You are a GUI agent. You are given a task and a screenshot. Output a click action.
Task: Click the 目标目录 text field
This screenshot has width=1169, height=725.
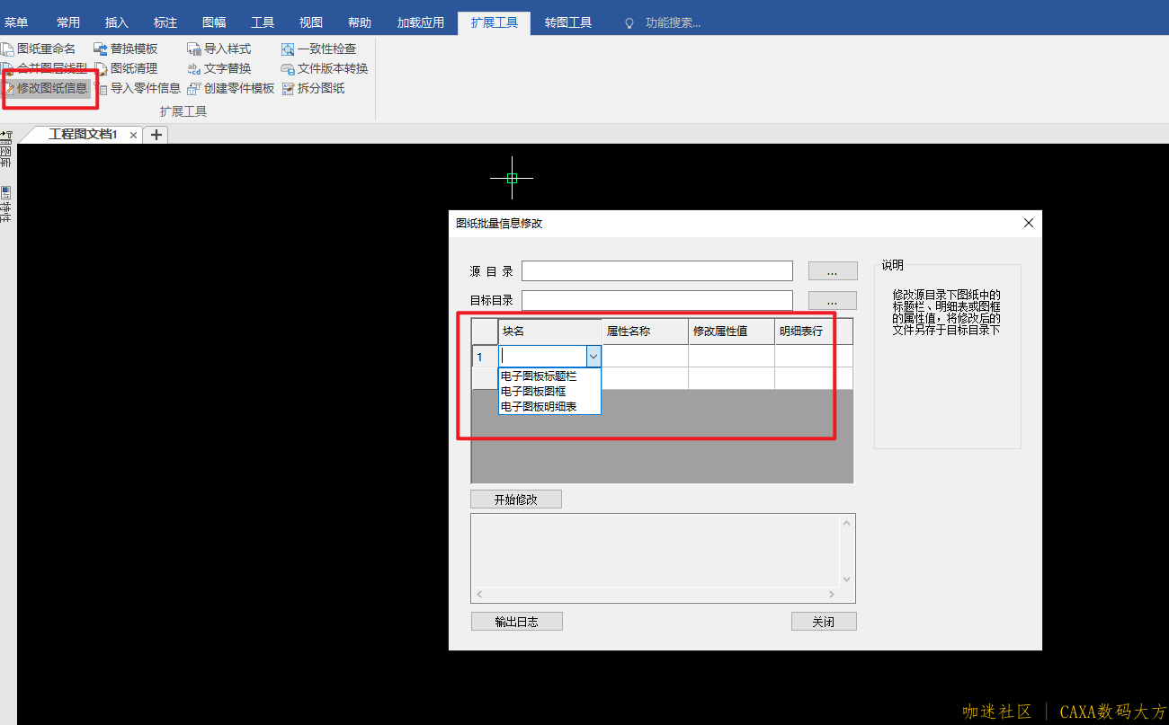coord(656,300)
